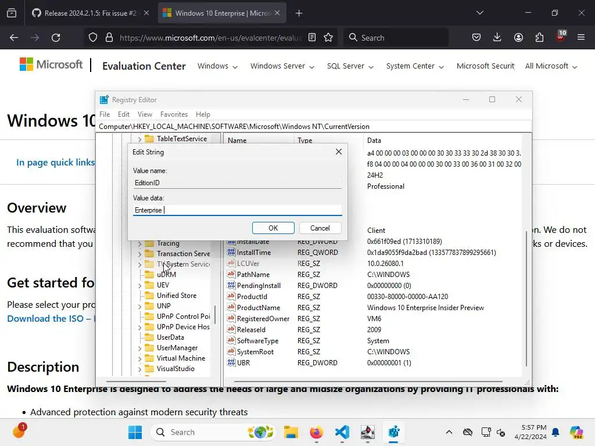Open Firefox hamburger application menu

tap(581, 38)
